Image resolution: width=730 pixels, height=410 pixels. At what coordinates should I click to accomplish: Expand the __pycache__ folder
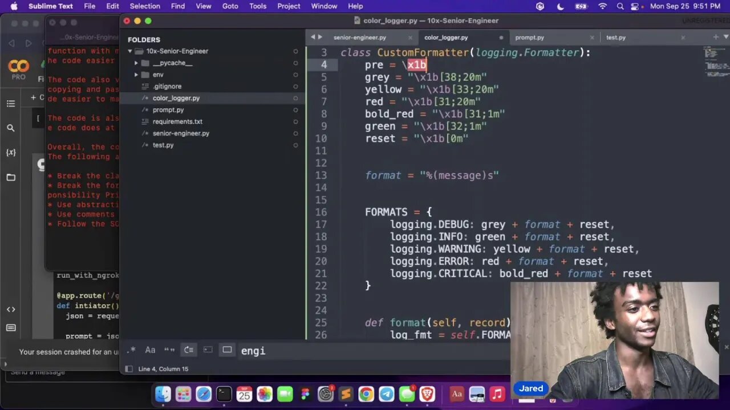[x=136, y=63]
